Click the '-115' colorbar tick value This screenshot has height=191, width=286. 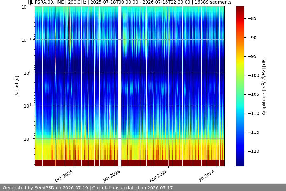(x=253, y=132)
